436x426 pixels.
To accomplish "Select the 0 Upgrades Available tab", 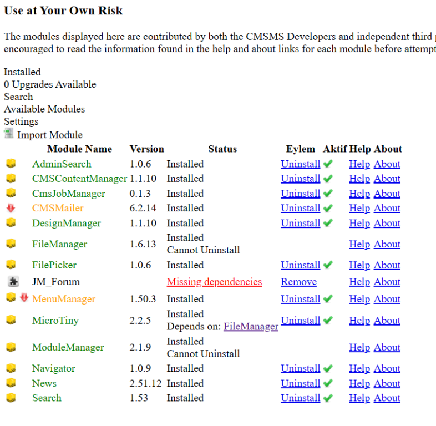I will coord(50,84).
